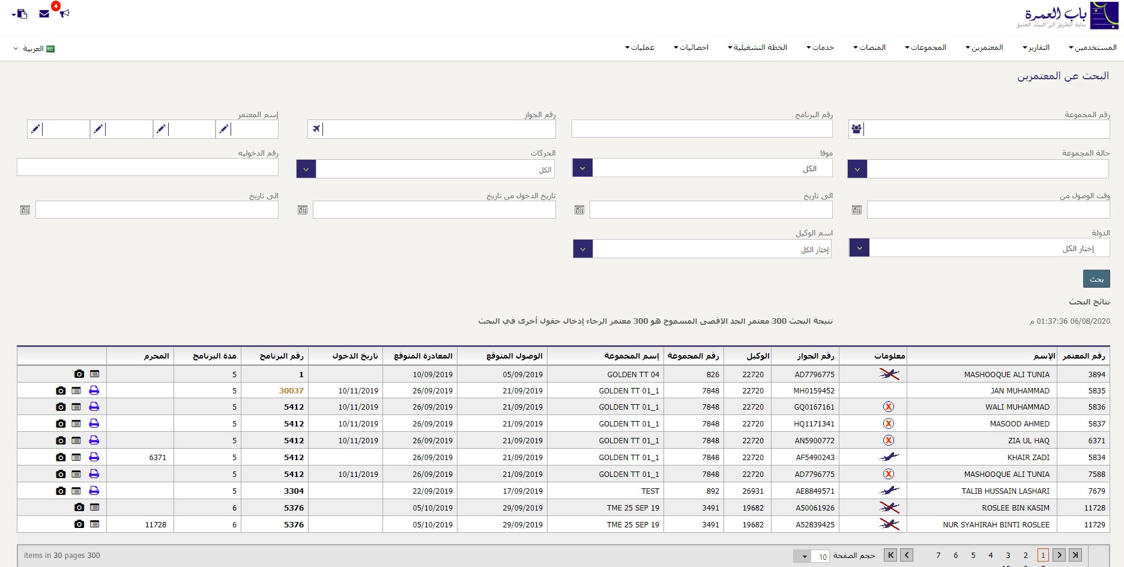Click red X icon for MASHOOQUE ALI TUNIA row 7588
Screen dimensions: 1124x567
point(889,474)
